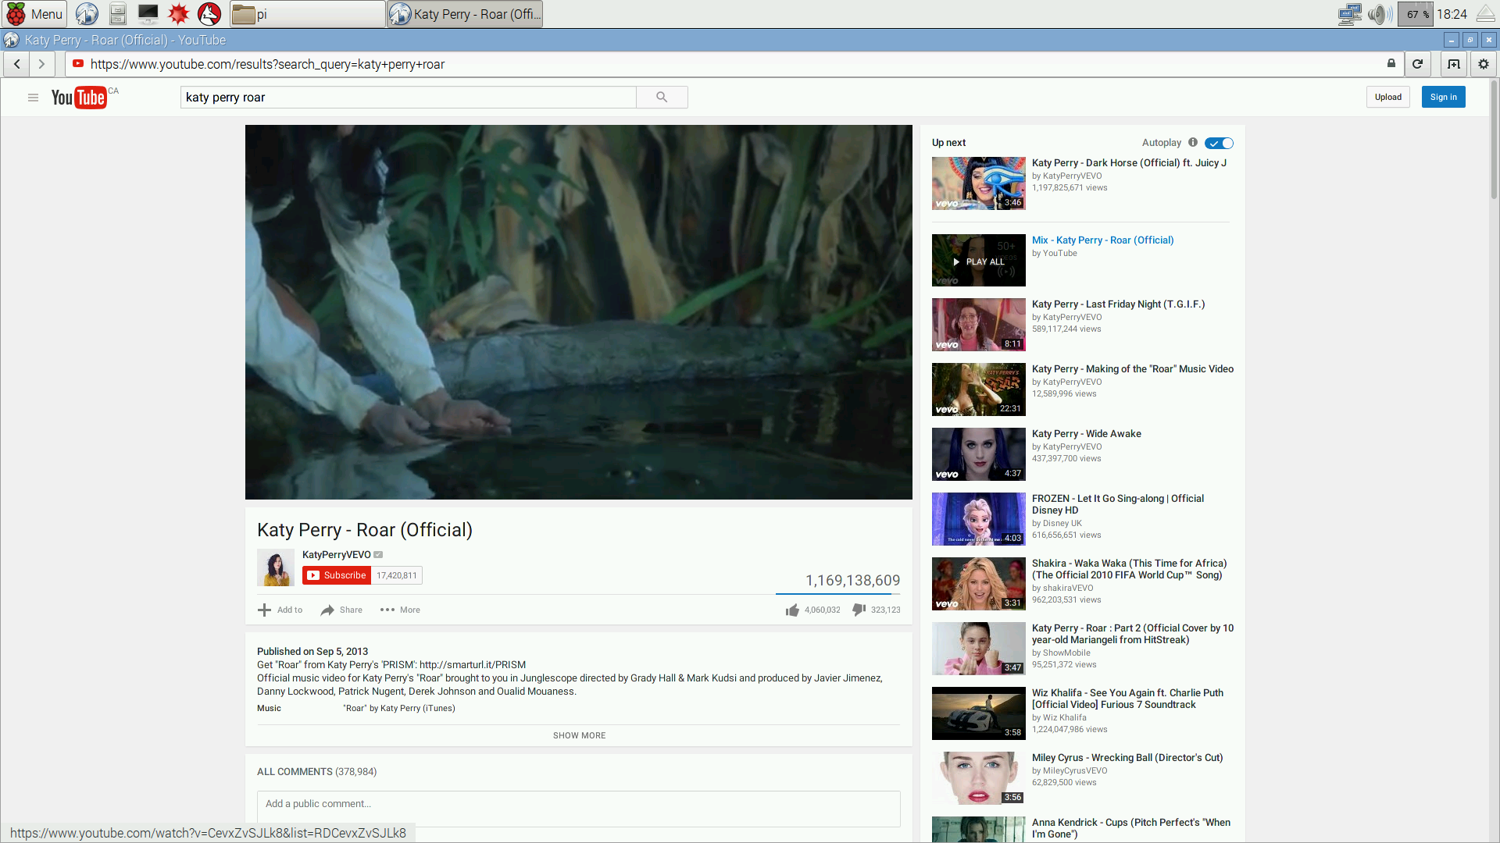1500x843 pixels.
Task: Launch the Wolfram icon in the taskbar
Action: pyautogui.click(x=209, y=14)
